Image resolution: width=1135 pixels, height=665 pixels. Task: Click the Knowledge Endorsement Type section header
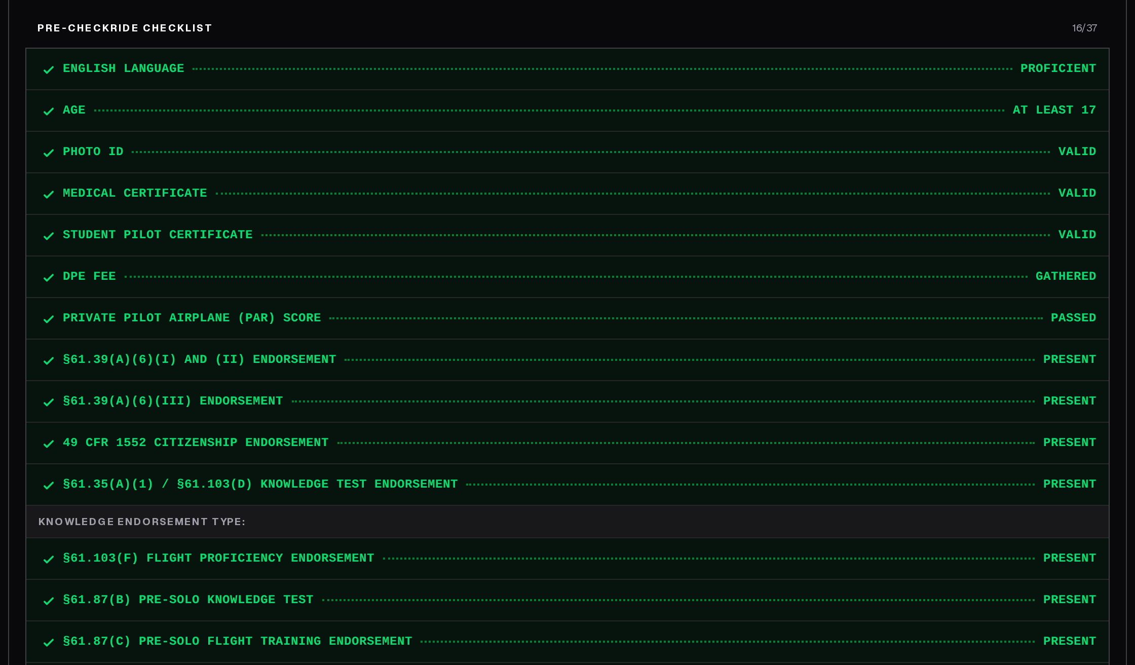click(x=142, y=522)
